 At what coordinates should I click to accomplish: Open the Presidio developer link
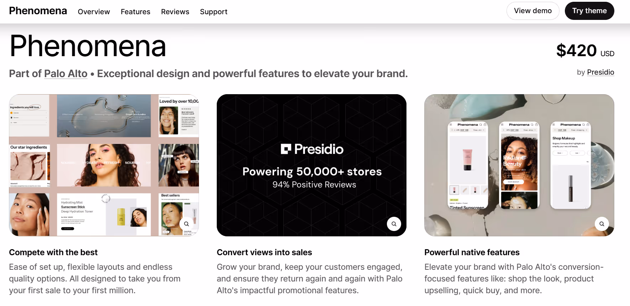tap(600, 72)
